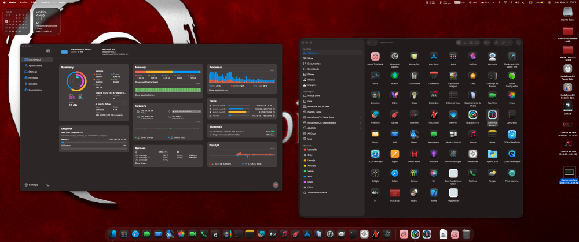The height and width of the screenshot is (242, 579).
Task: Open Blackmagic Disk Speed Test app
Action: (x=512, y=57)
